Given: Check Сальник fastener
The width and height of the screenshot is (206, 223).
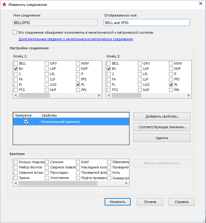Looking at the screenshot, I should pyautogui.click(x=47, y=162).
